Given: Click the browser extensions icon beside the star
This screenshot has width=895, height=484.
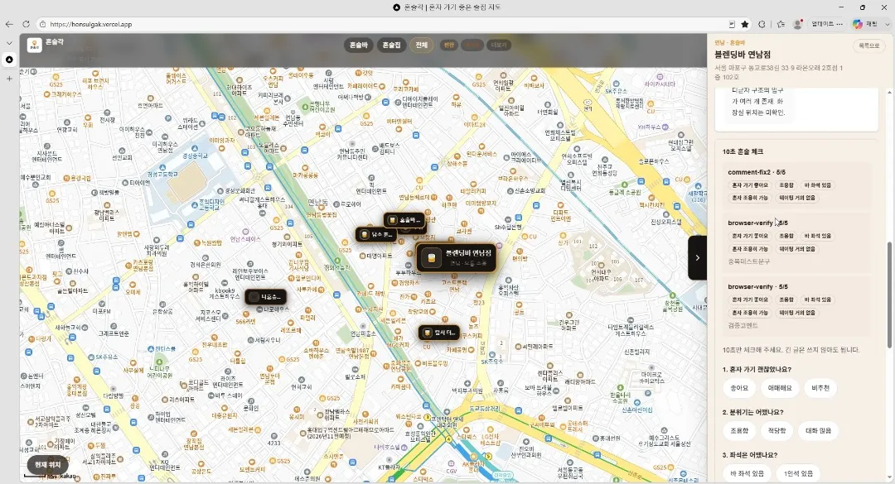Looking at the screenshot, I should [762, 24].
